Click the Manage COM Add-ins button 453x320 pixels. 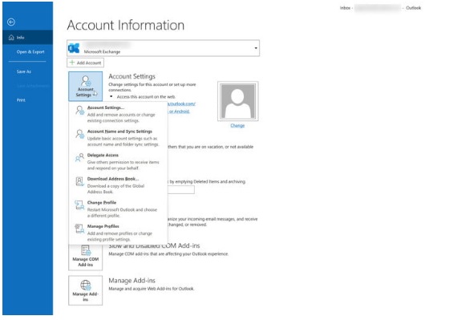click(x=86, y=257)
